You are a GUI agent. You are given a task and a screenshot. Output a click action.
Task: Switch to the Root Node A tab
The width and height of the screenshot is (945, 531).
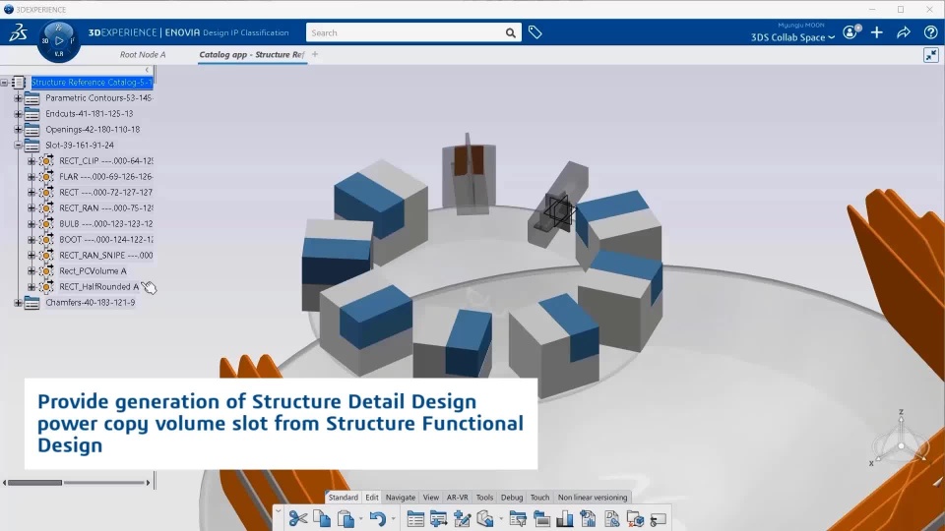[142, 54]
